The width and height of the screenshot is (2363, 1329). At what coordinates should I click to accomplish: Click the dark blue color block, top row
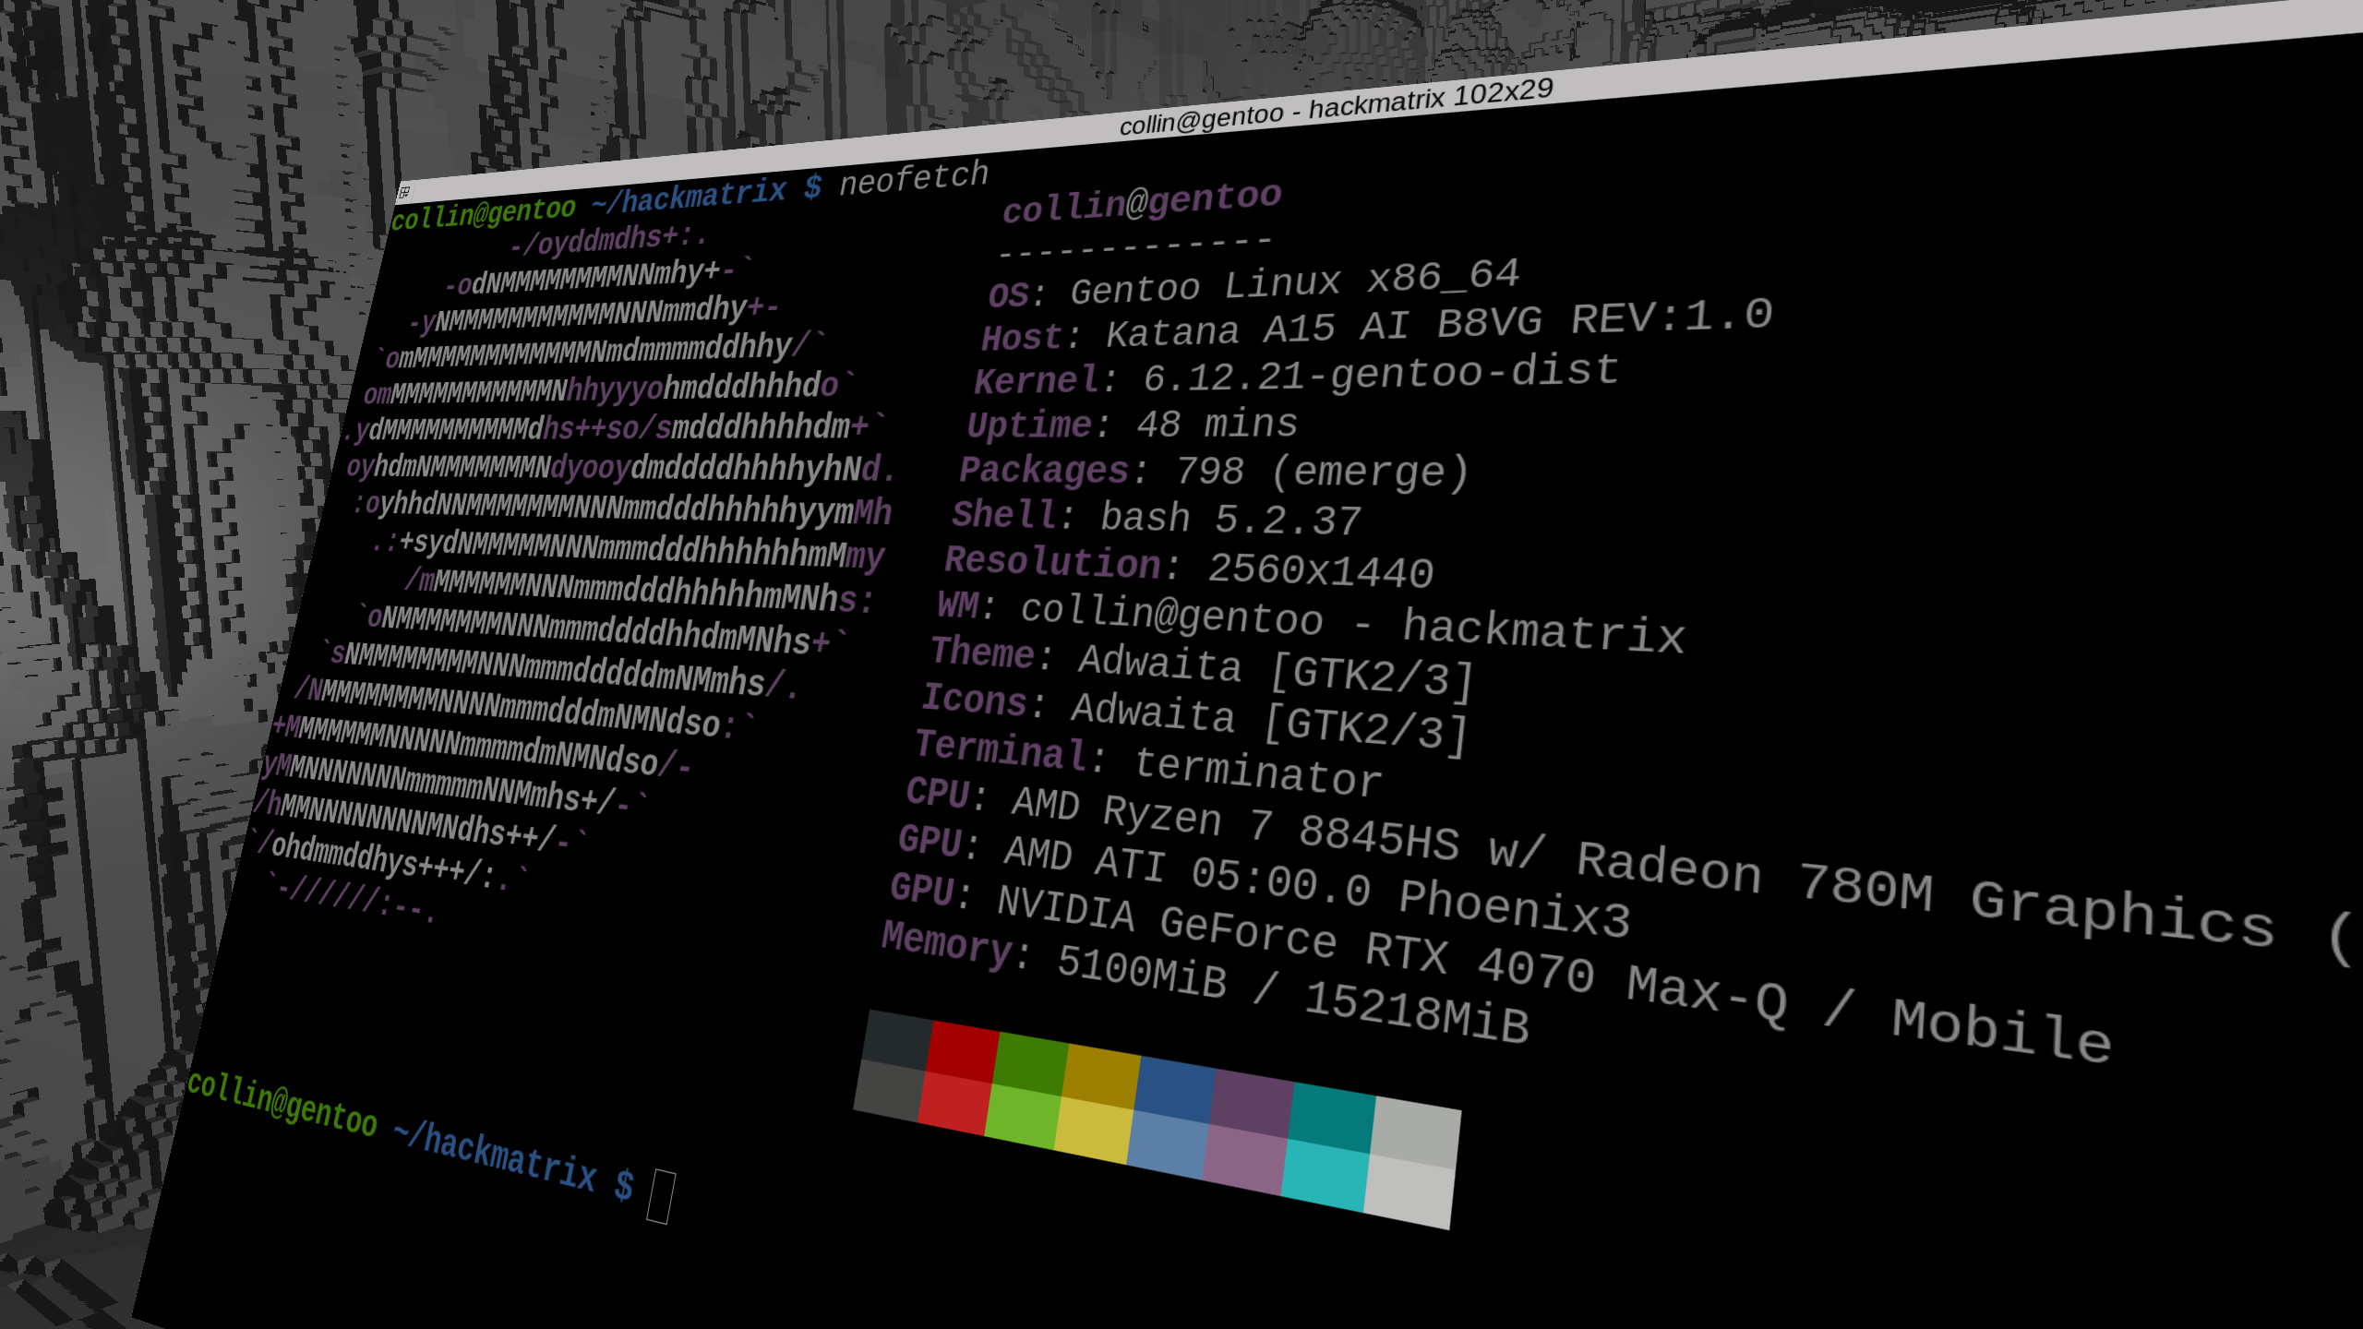[x=1176, y=1090]
